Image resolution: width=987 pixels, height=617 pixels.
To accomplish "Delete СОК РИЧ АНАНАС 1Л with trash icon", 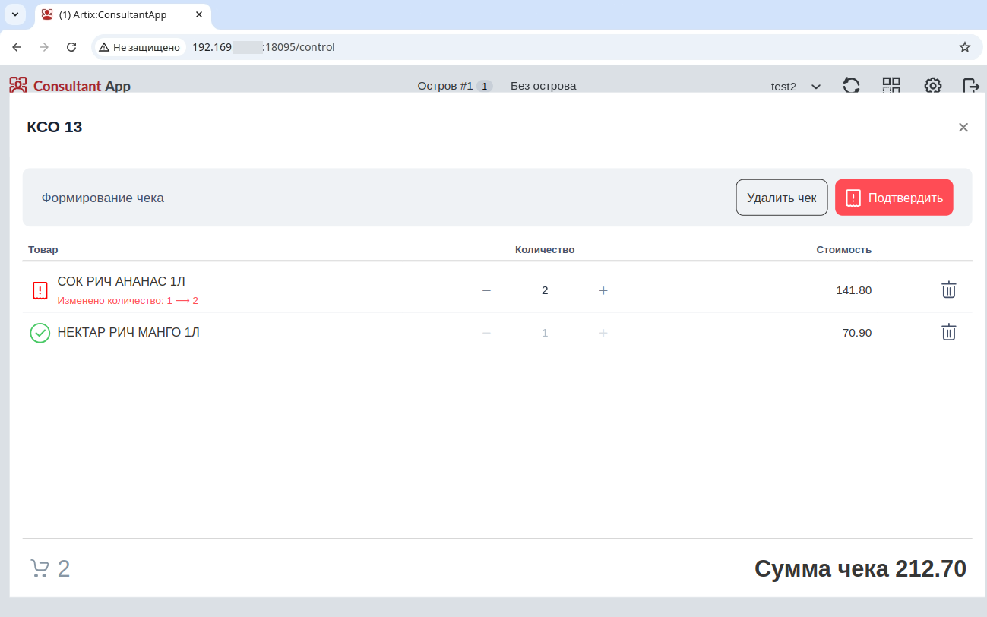I will click(x=948, y=290).
